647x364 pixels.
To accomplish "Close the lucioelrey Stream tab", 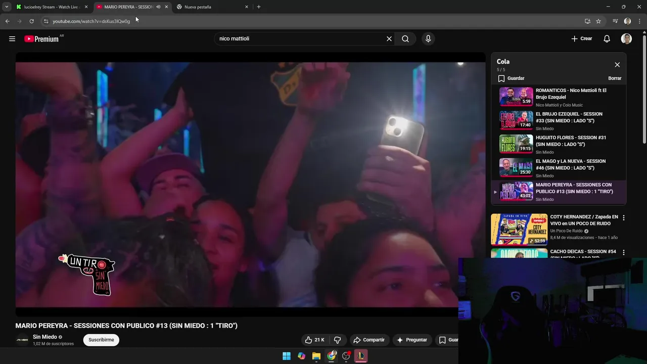I will (86, 7).
